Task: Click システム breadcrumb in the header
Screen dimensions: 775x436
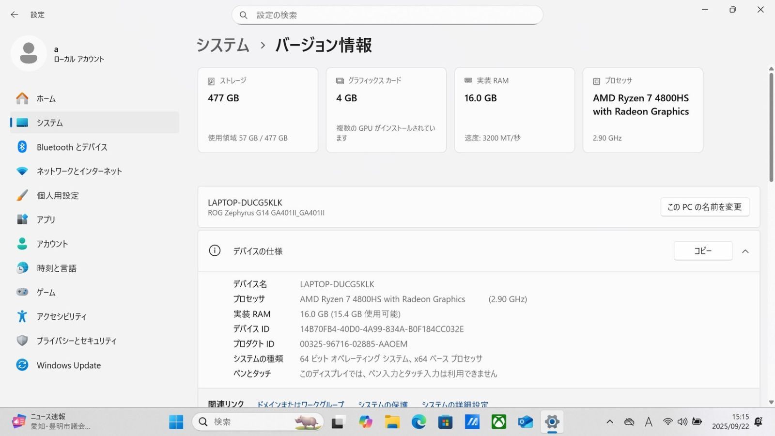Action: point(223,46)
